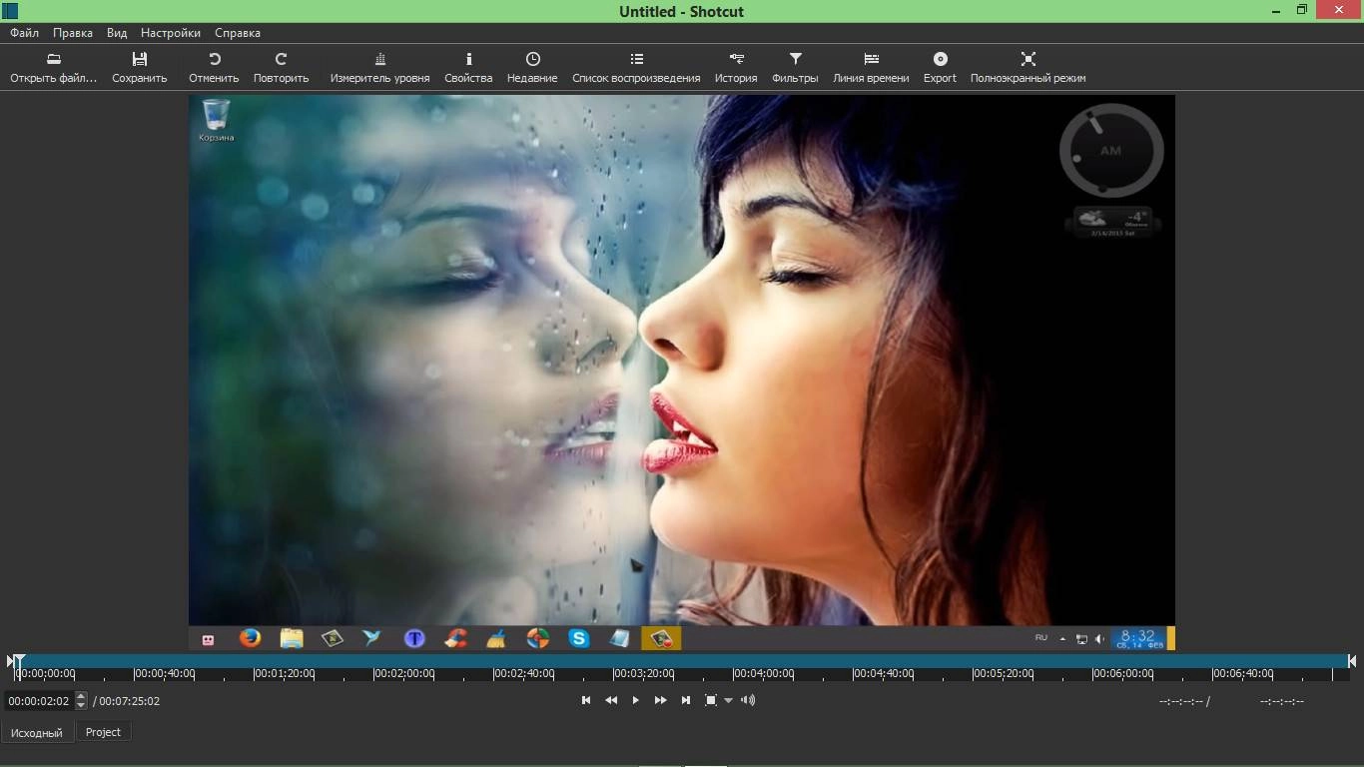
Task: Skip to the end of the clip
Action: click(685, 700)
